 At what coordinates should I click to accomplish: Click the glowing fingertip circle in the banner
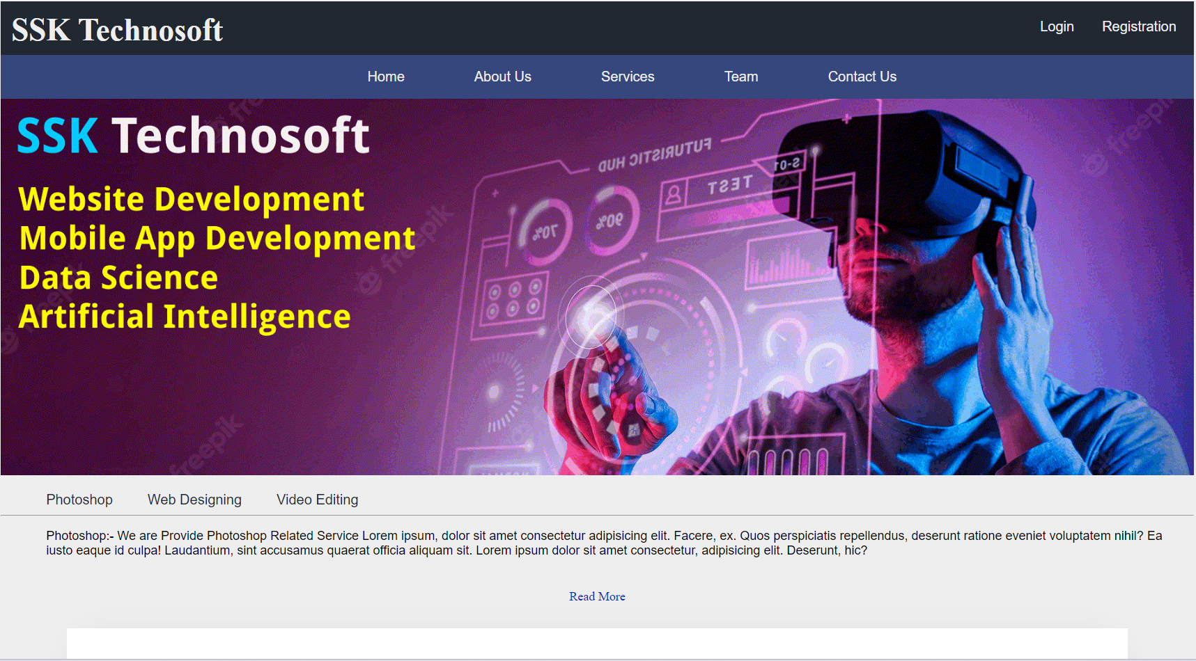tap(591, 318)
